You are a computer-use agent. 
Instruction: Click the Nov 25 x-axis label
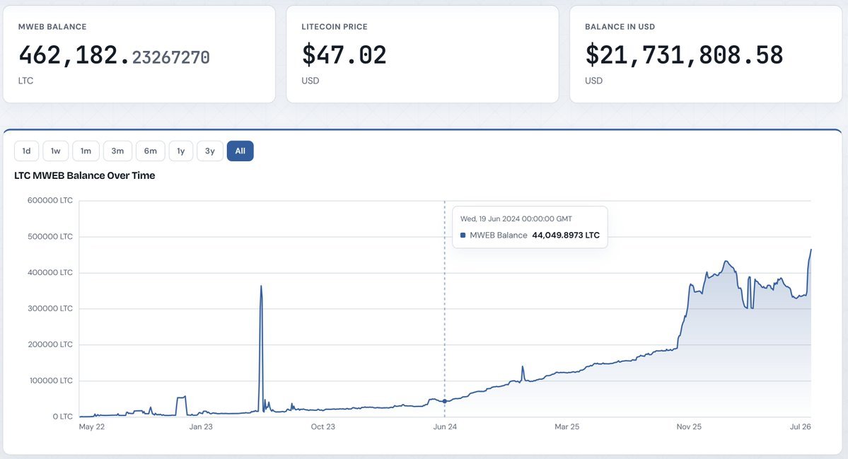pos(689,426)
